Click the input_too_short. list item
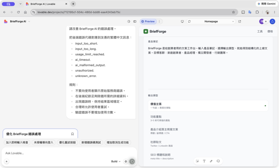Screen dimensions: 279x168 coord(86,43)
